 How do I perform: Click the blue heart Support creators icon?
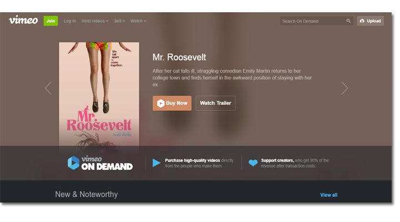[253, 163]
